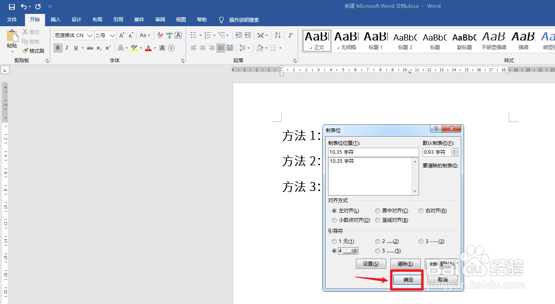The image size is (555, 304).
Task: Click the Redo icon in quick access toolbar
Action: click(x=38, y=7)
